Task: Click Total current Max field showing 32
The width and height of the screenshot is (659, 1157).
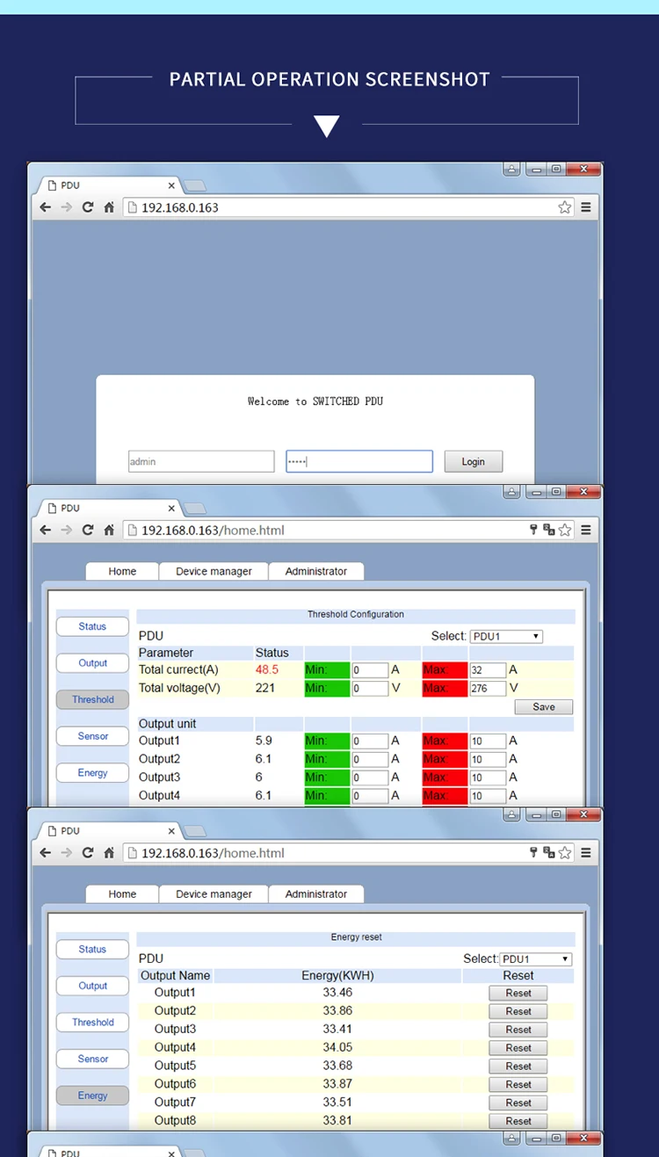Action: (x=488, y=670)
